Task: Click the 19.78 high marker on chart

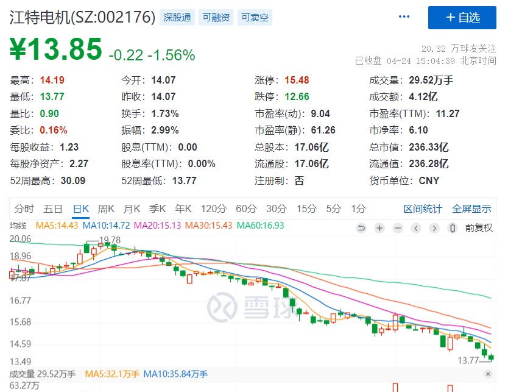Action: click(x=110, y=240)
